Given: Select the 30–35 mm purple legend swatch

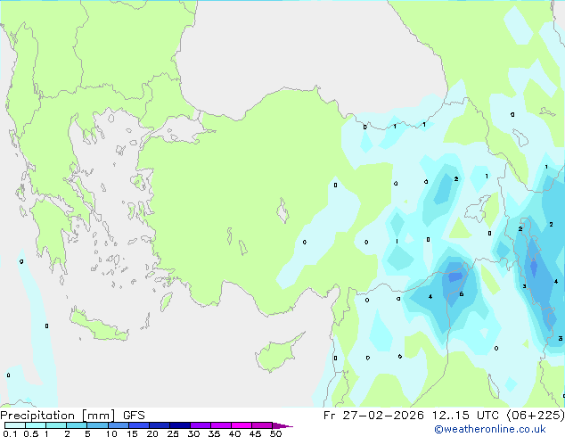Looking at the screenshot, I should coord(200,425).
